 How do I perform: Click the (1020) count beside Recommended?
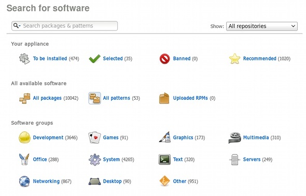pyautogui.click(x=284, y=58)
